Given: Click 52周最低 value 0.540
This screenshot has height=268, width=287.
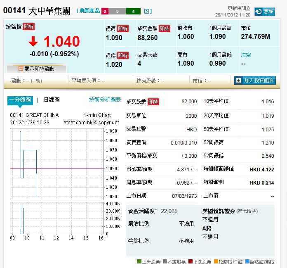Looking at the screenshot, I should point(268,156).
